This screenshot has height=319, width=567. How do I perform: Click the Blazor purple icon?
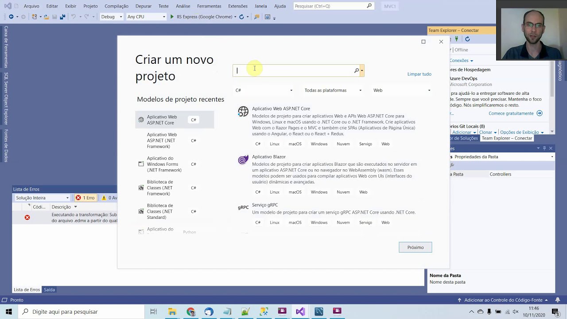pos(243,160)
